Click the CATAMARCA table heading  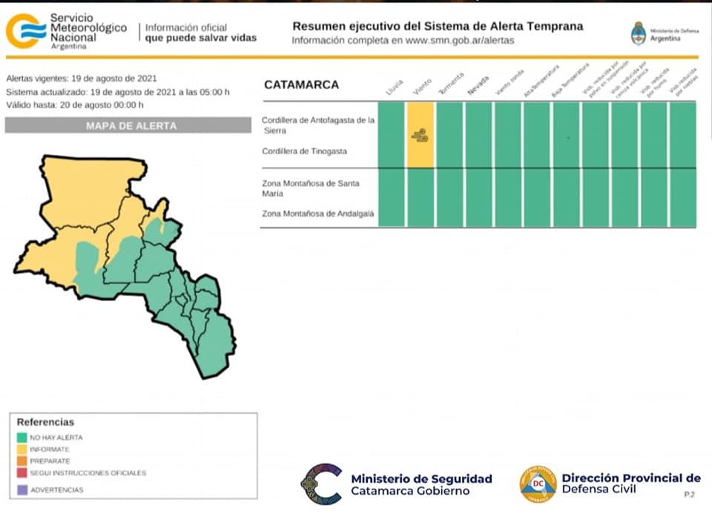301,85
